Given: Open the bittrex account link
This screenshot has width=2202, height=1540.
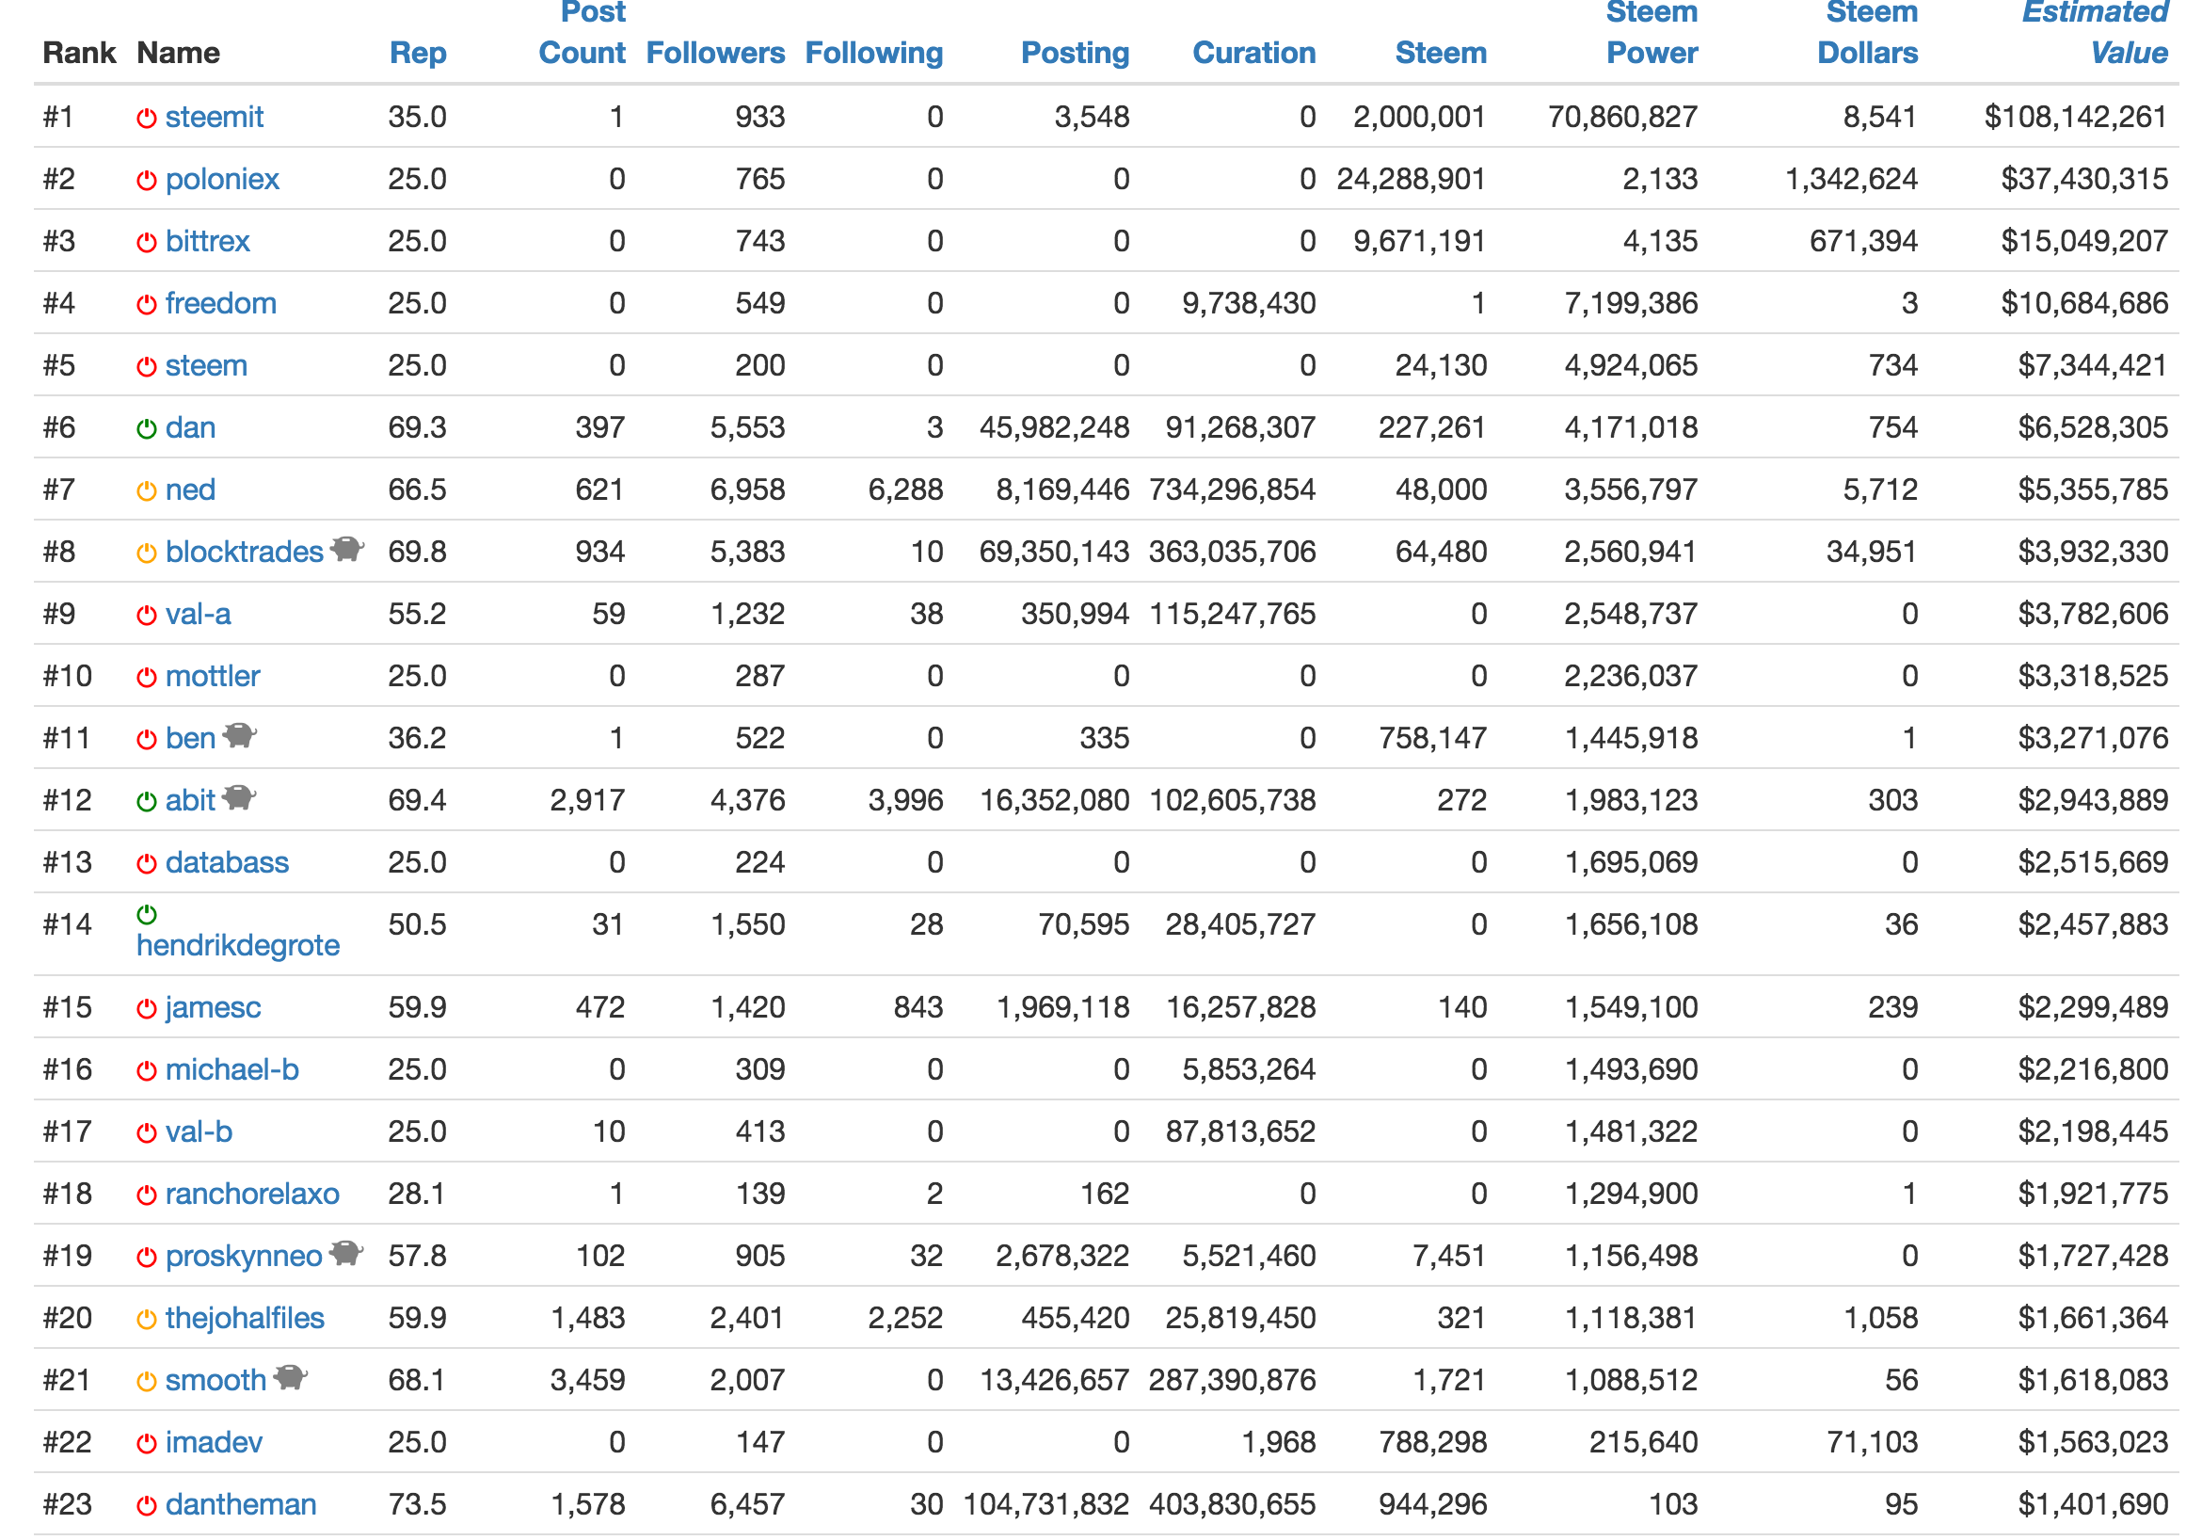Looking at the screenshot, I should coord(207,241).
